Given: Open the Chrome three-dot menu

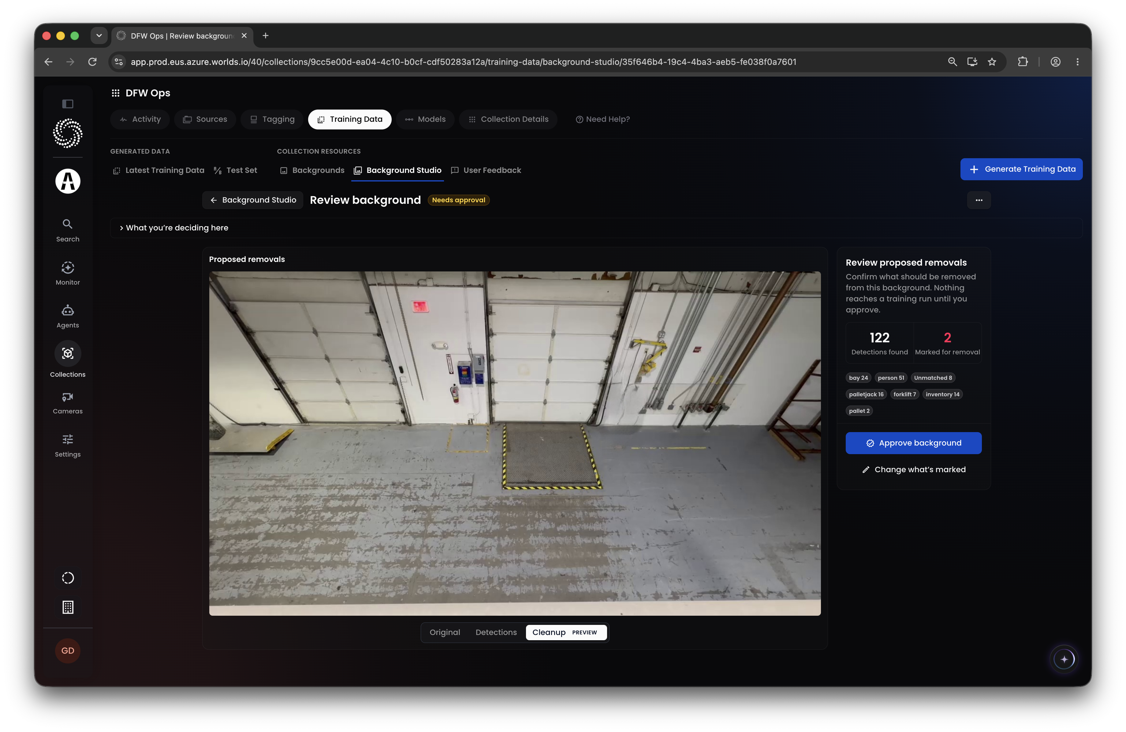Looking at the screenshot, I should pyautogui.click(x=1078, y=62).
